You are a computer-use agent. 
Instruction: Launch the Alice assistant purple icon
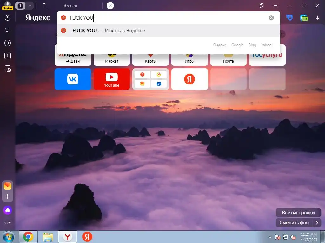click(8, 210)
